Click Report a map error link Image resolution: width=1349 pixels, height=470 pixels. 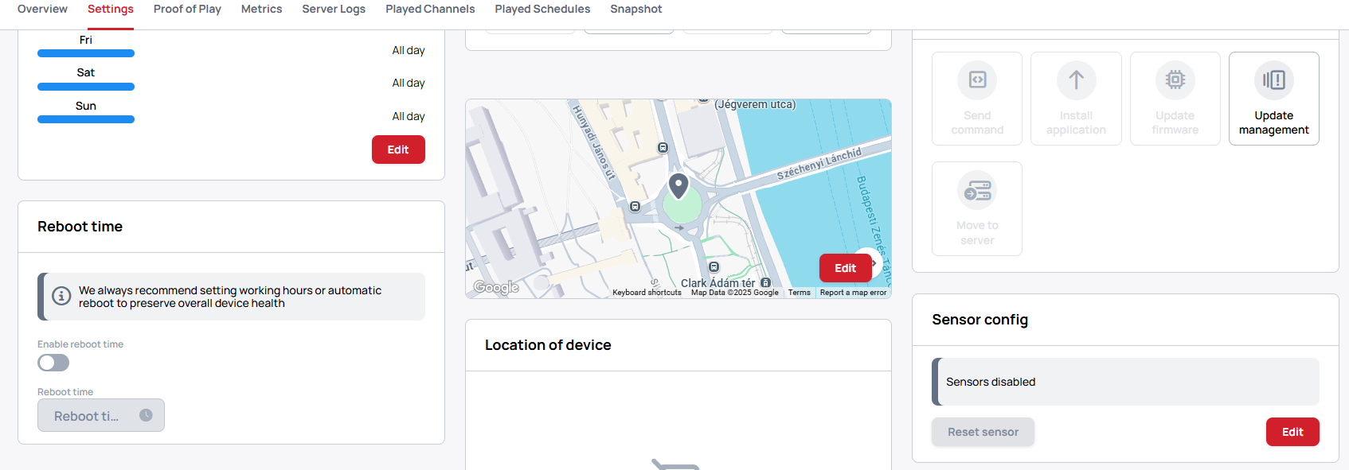853,293
